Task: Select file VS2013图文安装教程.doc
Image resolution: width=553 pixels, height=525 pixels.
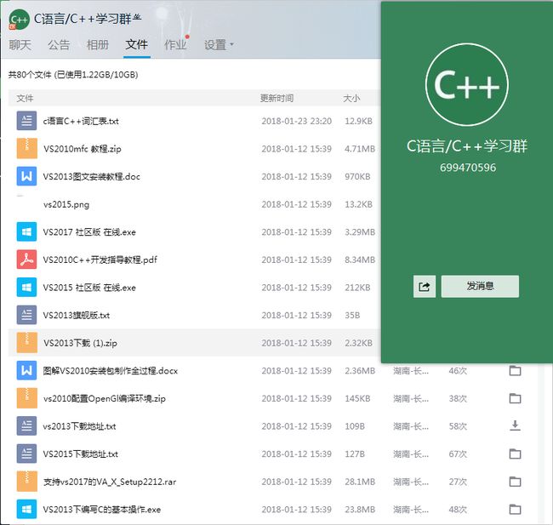Action: [91, 176]
